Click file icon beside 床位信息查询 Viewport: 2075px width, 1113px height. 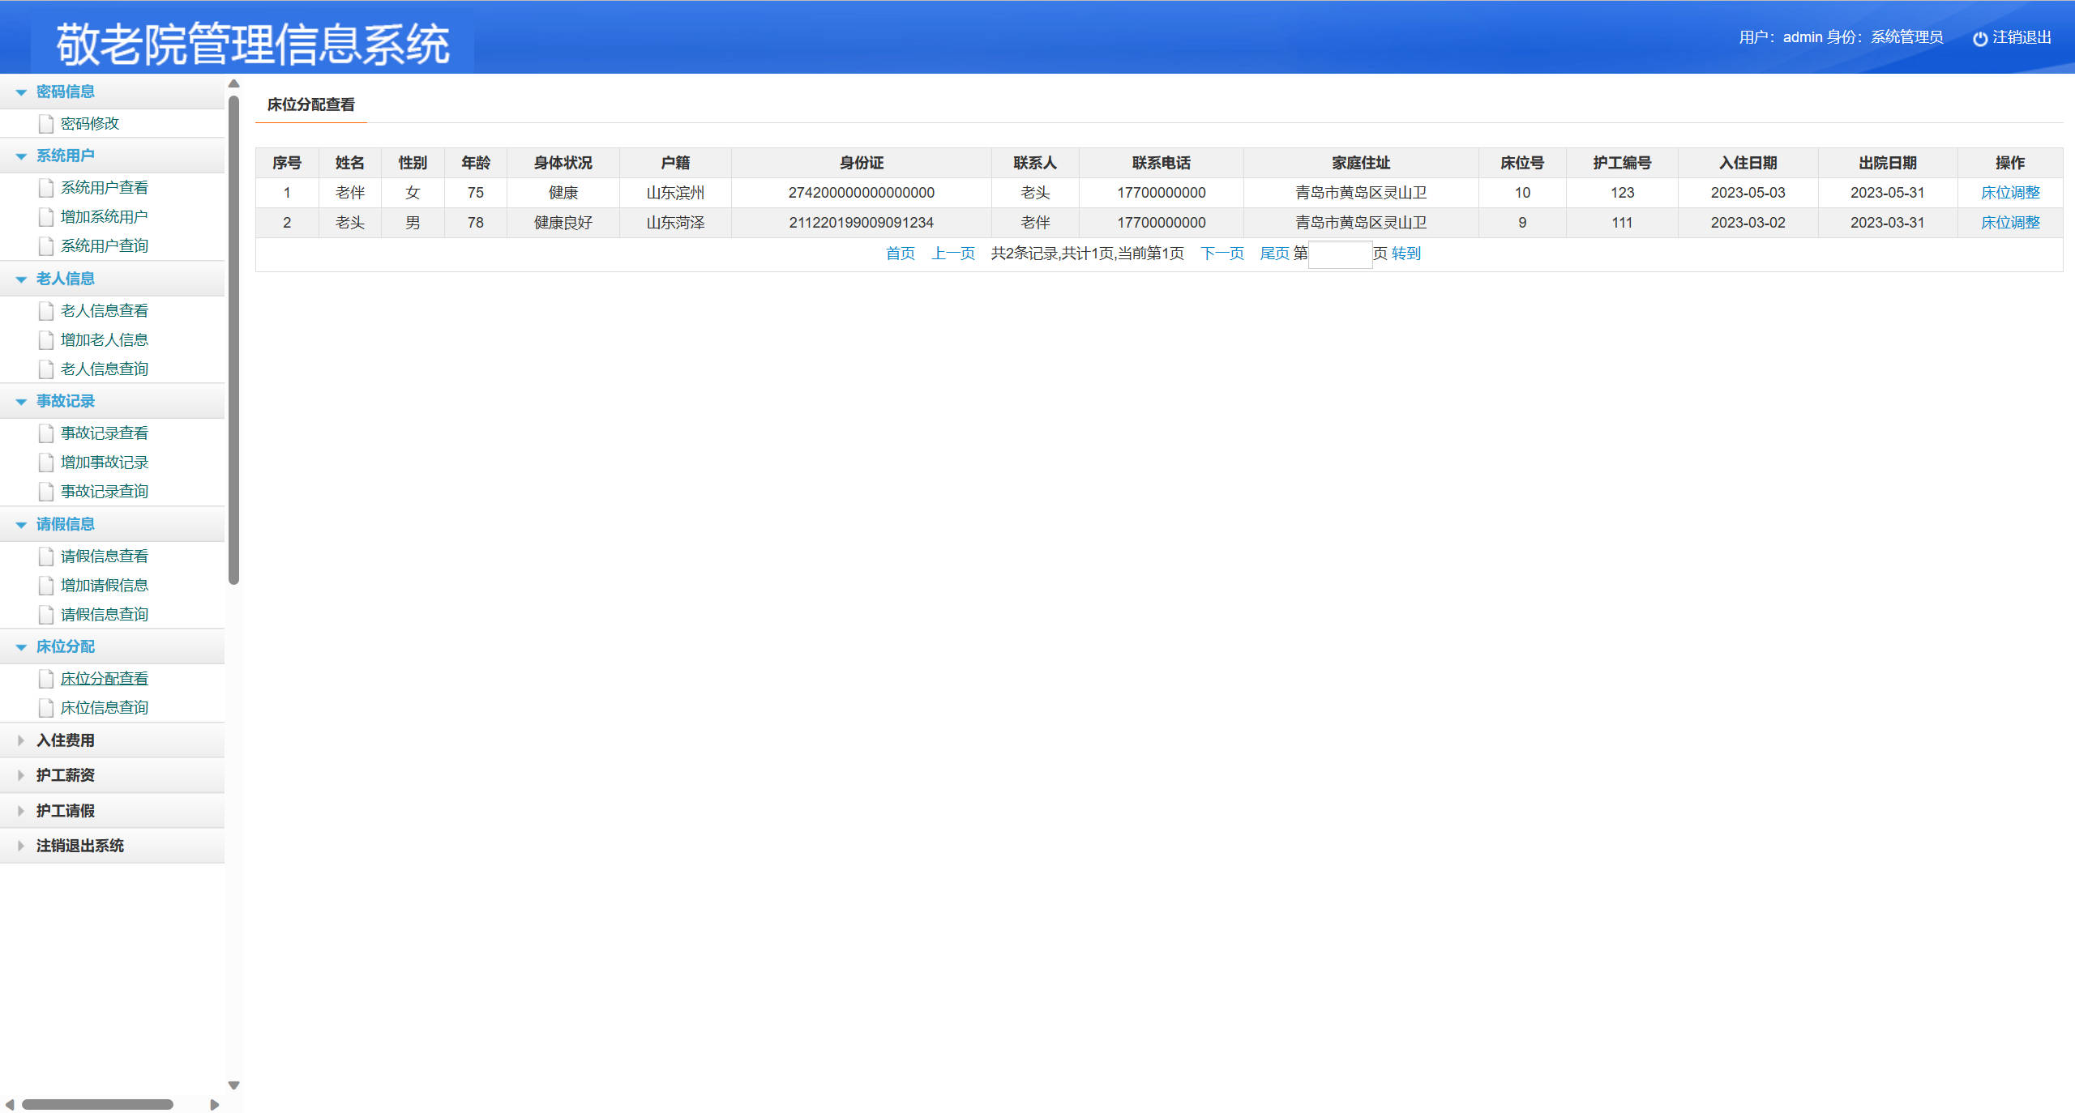[x=46, y=708]
